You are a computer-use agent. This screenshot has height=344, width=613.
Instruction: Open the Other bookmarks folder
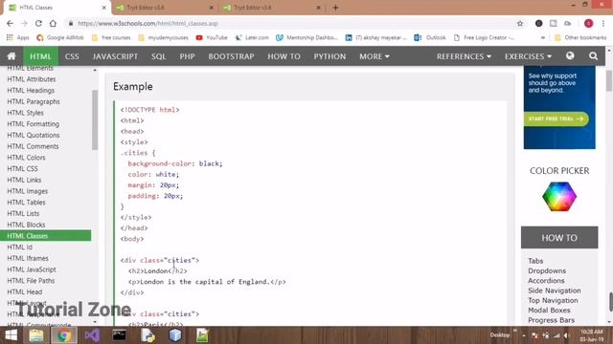[x=580, y=37]
